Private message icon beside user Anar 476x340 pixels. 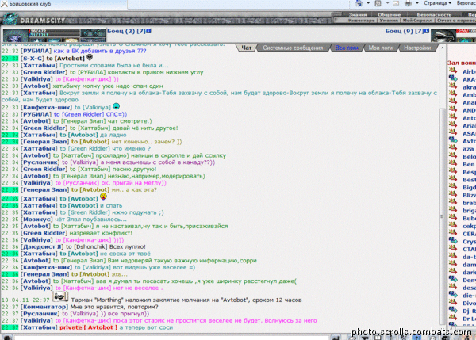(x=453, y=101)
